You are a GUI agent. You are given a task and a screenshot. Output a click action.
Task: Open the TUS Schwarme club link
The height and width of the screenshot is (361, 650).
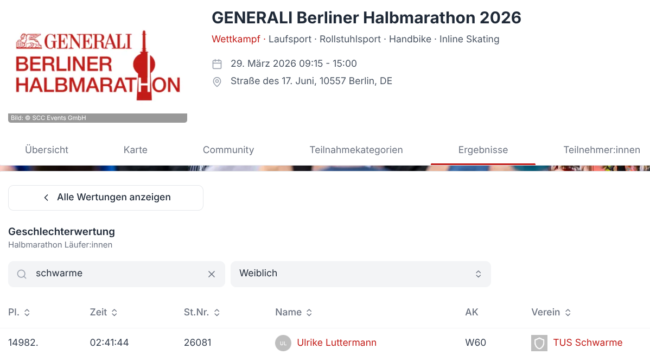tap(588, 343)
